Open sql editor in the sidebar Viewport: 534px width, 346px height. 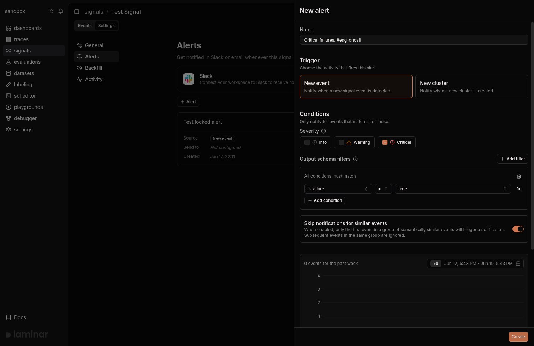[34, 96]
